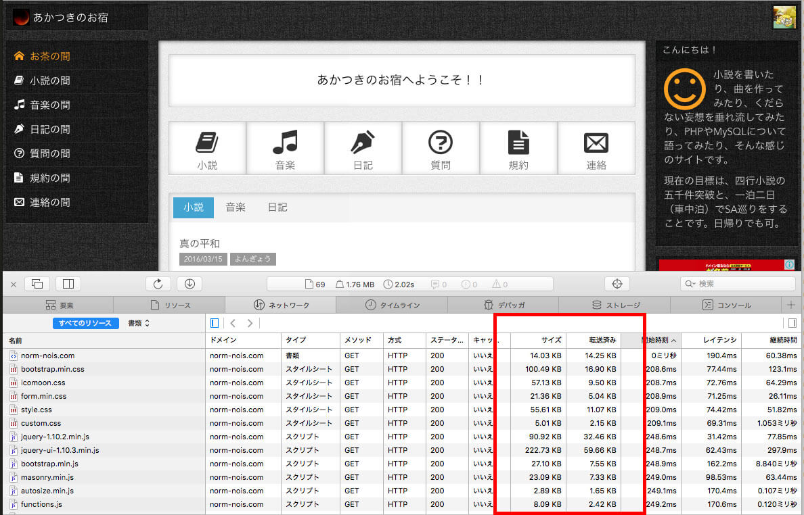Select the すべてのリソース filter button
Image resolution: width=804 pixels, height=515 pixels.
click(86, 323)
